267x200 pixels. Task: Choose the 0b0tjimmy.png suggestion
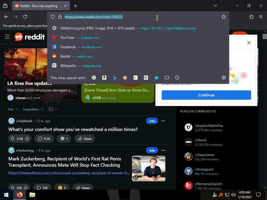click(138, 28)
